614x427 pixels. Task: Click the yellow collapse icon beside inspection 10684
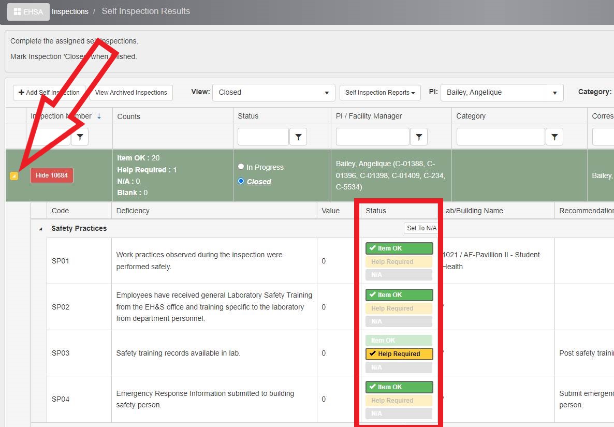(14, 176)
